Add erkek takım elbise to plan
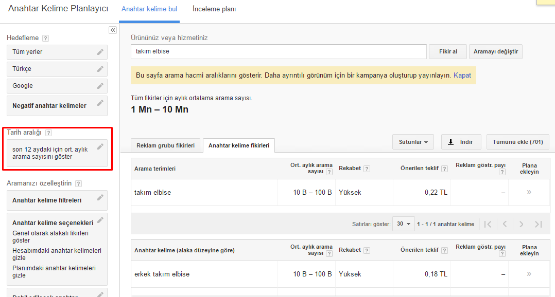The height and width of the screenshot is (297, 555). coord(529,274)
